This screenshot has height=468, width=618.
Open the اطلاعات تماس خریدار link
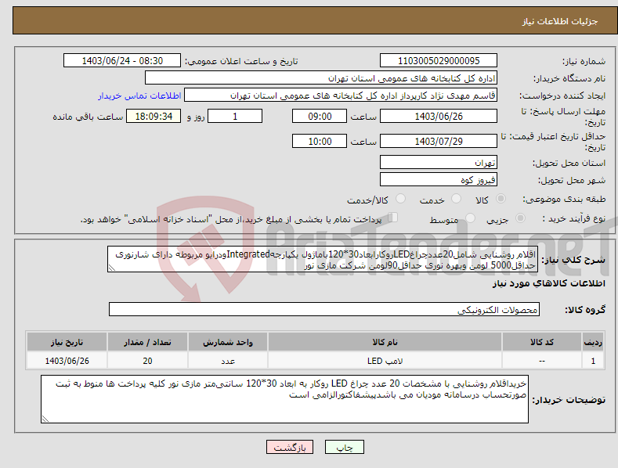pyautogui.click(x=139, y=95)
